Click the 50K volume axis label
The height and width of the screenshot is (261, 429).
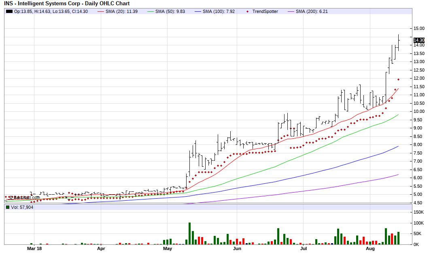418,233
